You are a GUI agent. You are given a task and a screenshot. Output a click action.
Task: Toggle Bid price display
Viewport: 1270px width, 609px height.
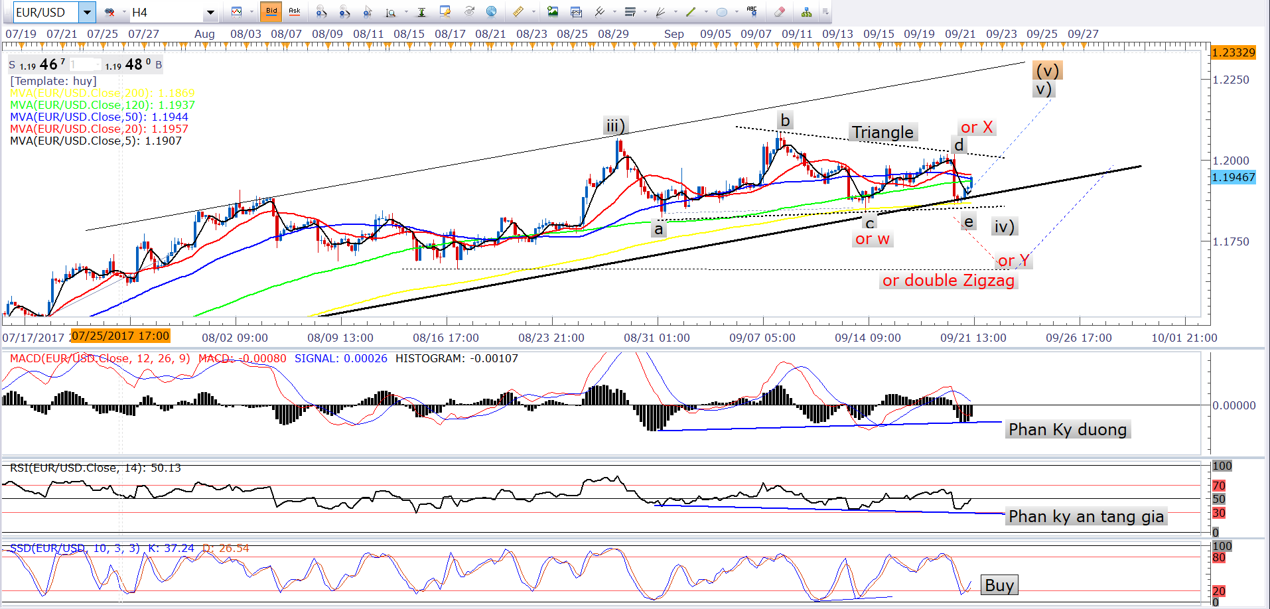271,12
